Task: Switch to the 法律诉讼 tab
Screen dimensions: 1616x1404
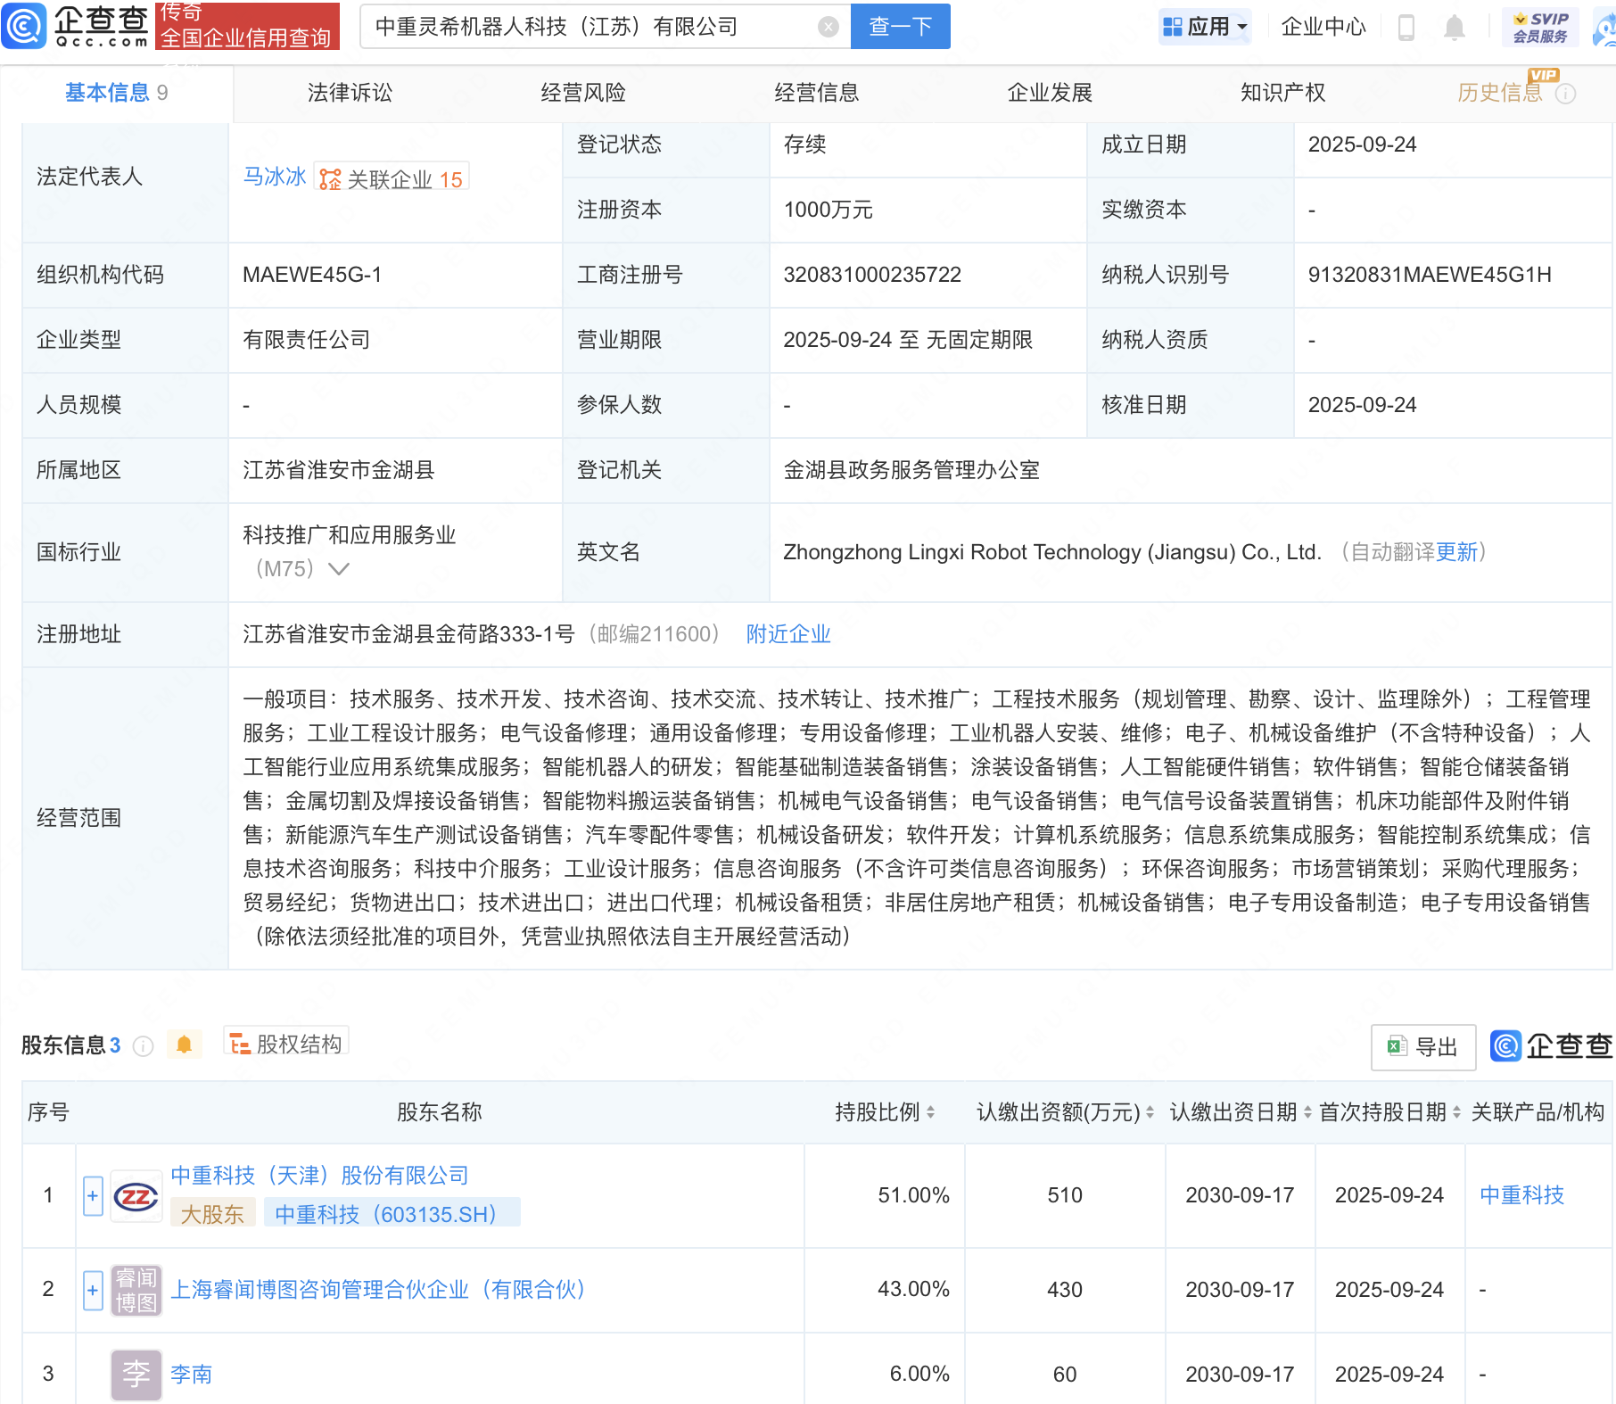Action: tap(350, 93)
